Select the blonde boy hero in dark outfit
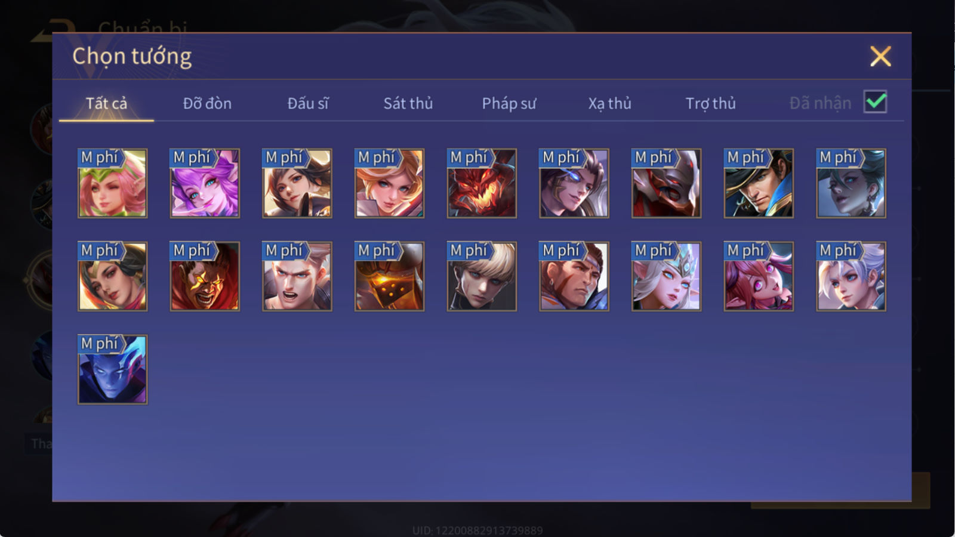This screenshot has width=955, height=537. pos(482,276)
